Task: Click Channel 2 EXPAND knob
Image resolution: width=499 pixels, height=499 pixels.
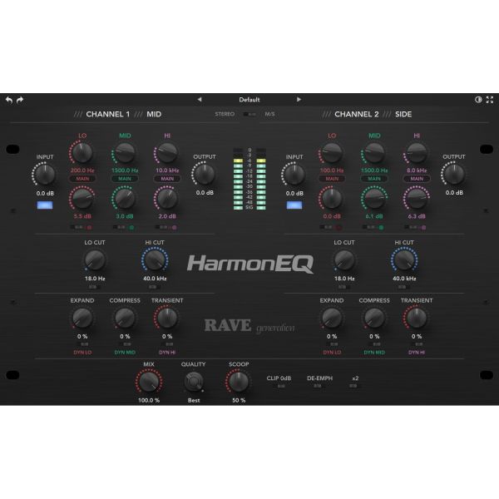Action: [x=332, y=318]
